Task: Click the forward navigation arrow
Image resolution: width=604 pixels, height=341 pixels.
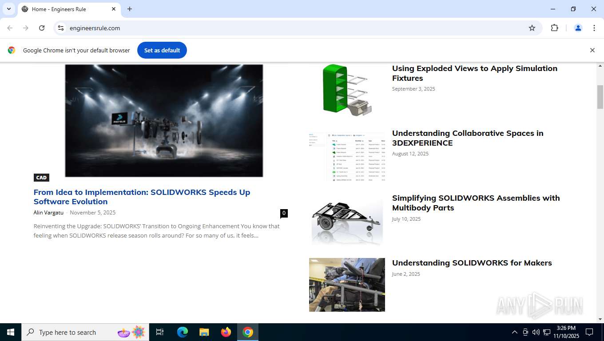Action: coord(26,28)
